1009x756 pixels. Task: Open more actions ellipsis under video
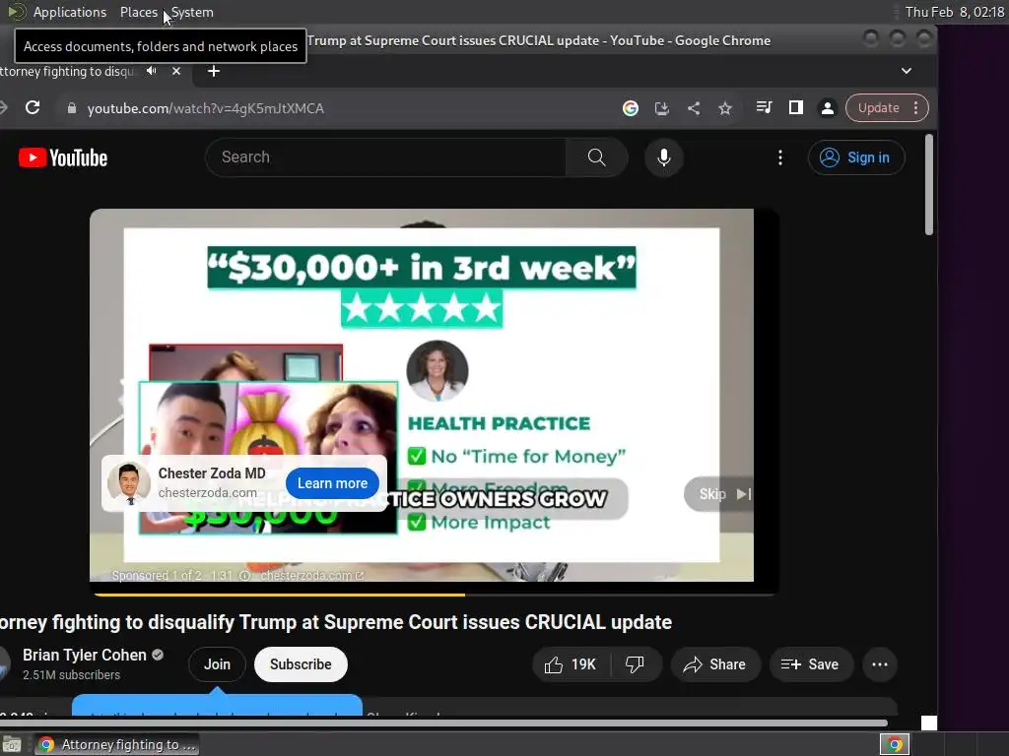click(880, 664)
